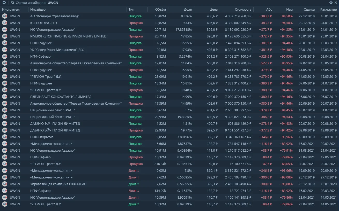
Task: Click the UWGN logo in the RIVERSTRETCH TRADING row
Action: coord(5,36)
